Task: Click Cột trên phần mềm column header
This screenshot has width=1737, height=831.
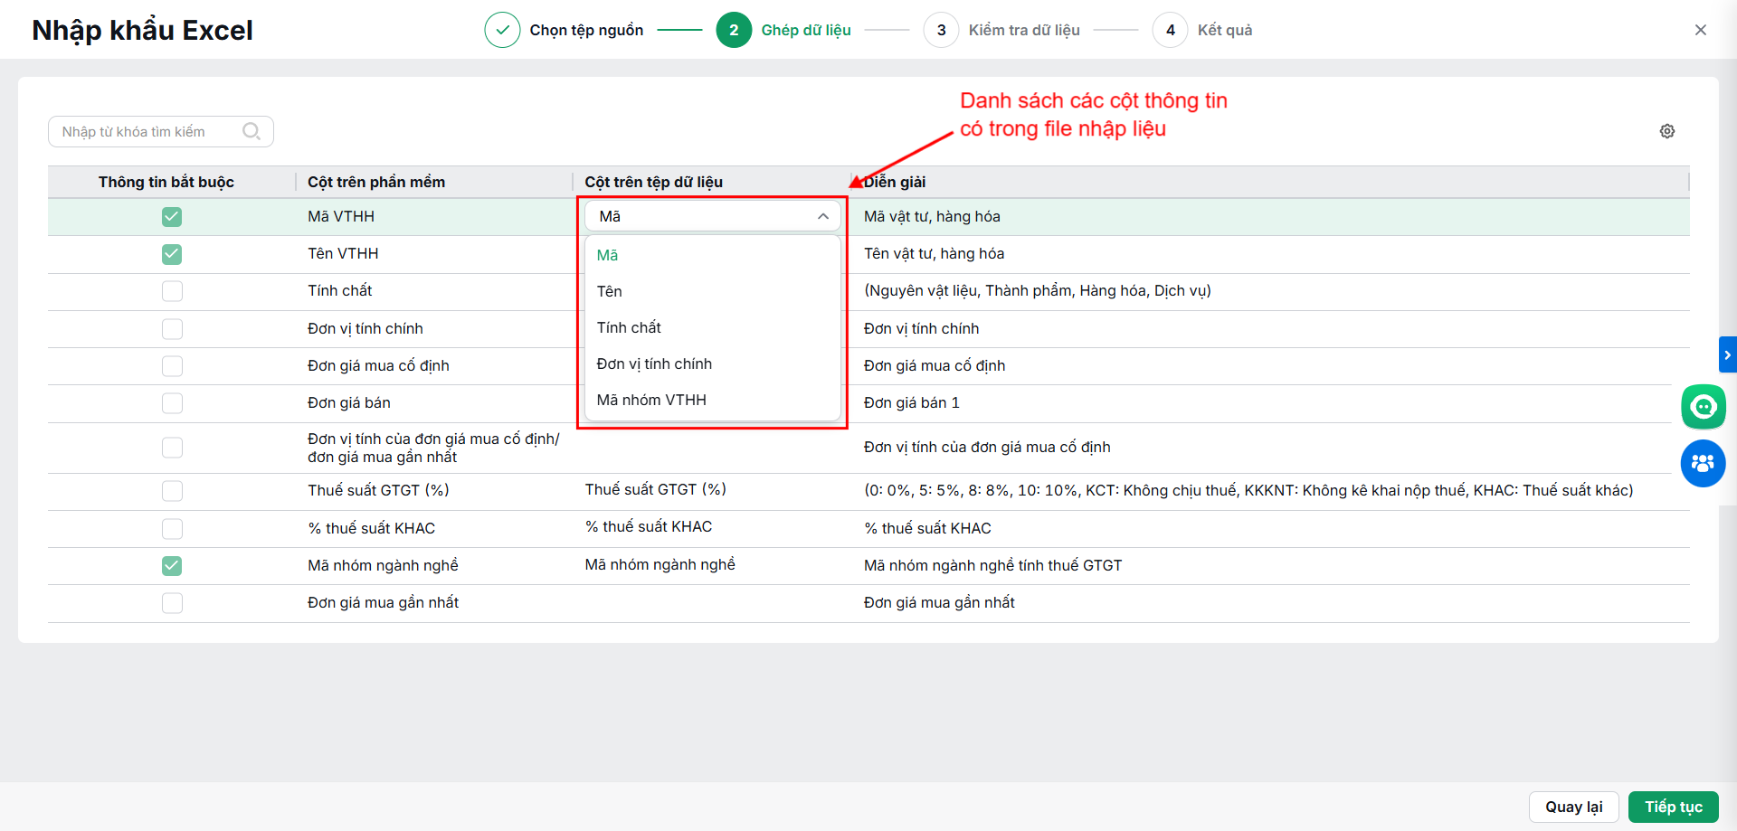Action: point(376,182)
